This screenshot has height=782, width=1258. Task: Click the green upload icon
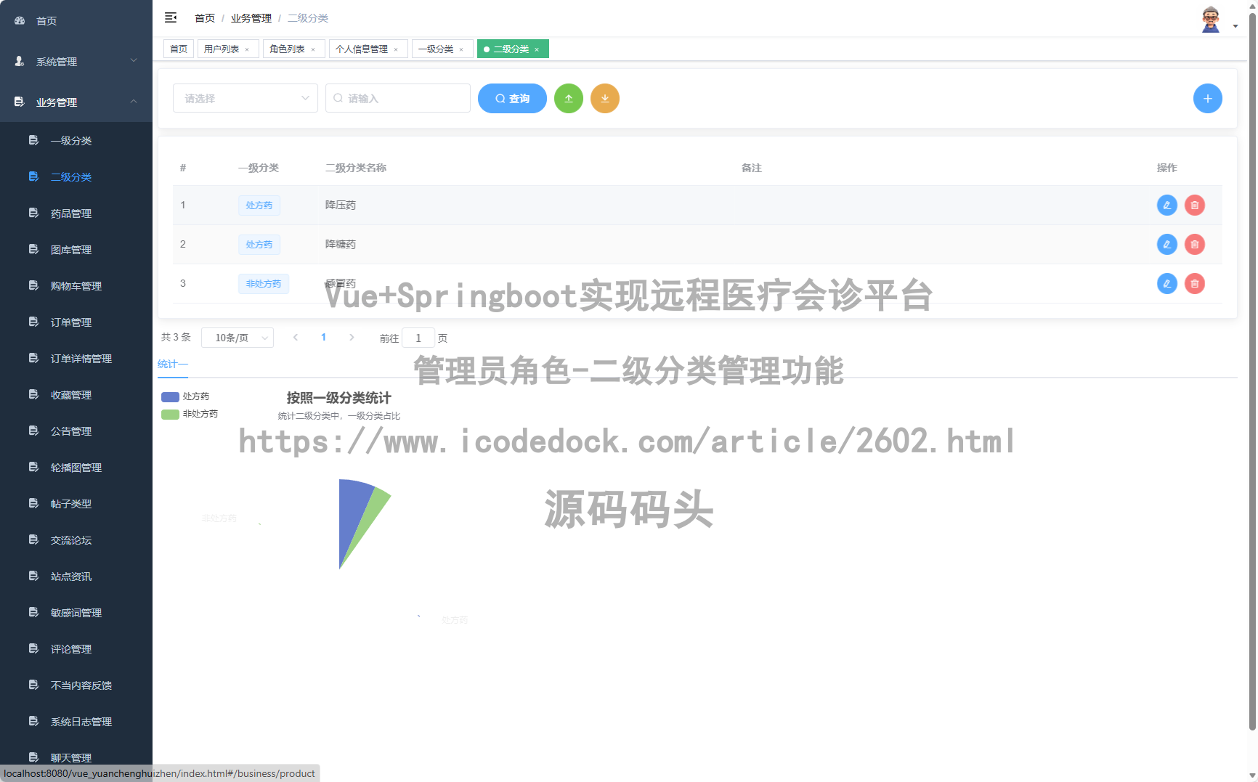pyautogui.click(x=569, y=98)
